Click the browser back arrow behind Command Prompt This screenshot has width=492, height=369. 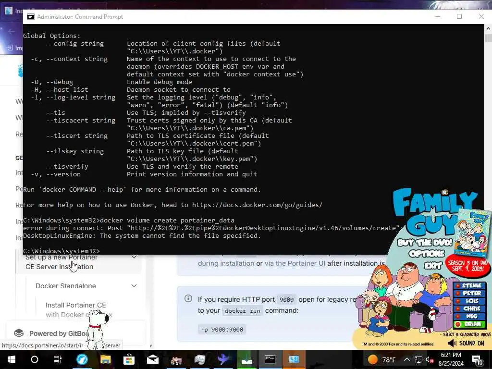[12, 31]
